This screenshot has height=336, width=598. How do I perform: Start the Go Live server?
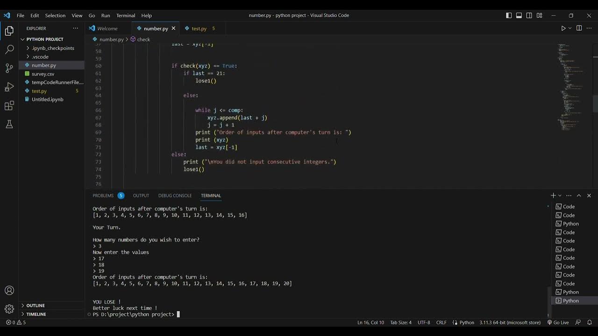click(x=557, y=322)
